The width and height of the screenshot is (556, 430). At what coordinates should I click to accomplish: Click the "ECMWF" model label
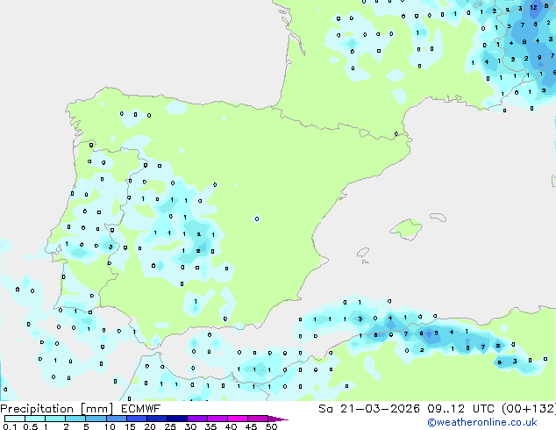pos(141,409)
